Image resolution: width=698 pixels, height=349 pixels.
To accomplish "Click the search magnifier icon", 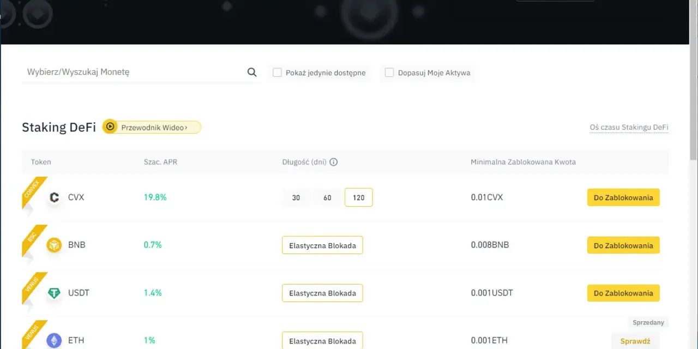I will pos(252,72).
